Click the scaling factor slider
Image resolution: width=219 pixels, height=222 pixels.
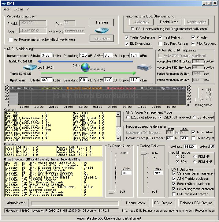click(x=199, y=100)
